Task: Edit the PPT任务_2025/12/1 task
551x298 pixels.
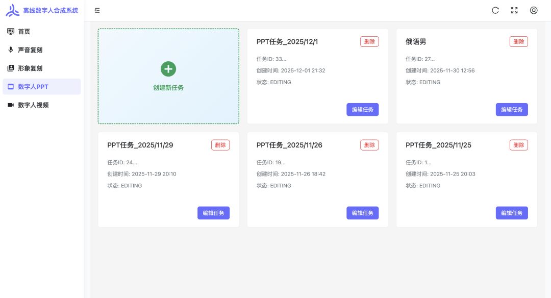Action: tap(363, 109)
